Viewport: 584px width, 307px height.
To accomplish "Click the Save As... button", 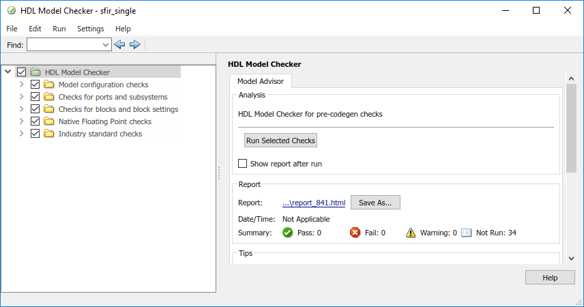I will click(376, 203).
